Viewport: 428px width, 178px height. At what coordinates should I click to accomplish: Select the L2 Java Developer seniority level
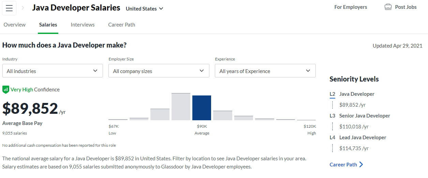pos(357,94)
